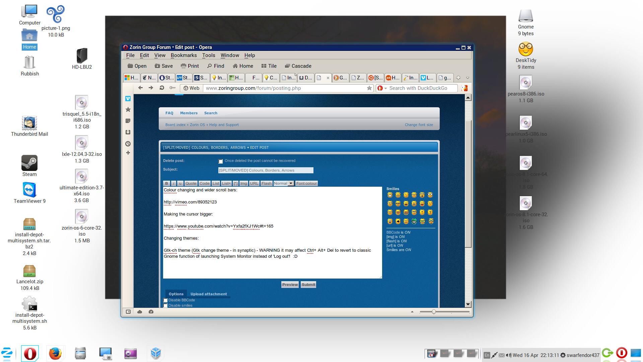The image size is (643, 362).
Task: Click the zoom slider handle in status bar
Action: (x=434, y=312)
